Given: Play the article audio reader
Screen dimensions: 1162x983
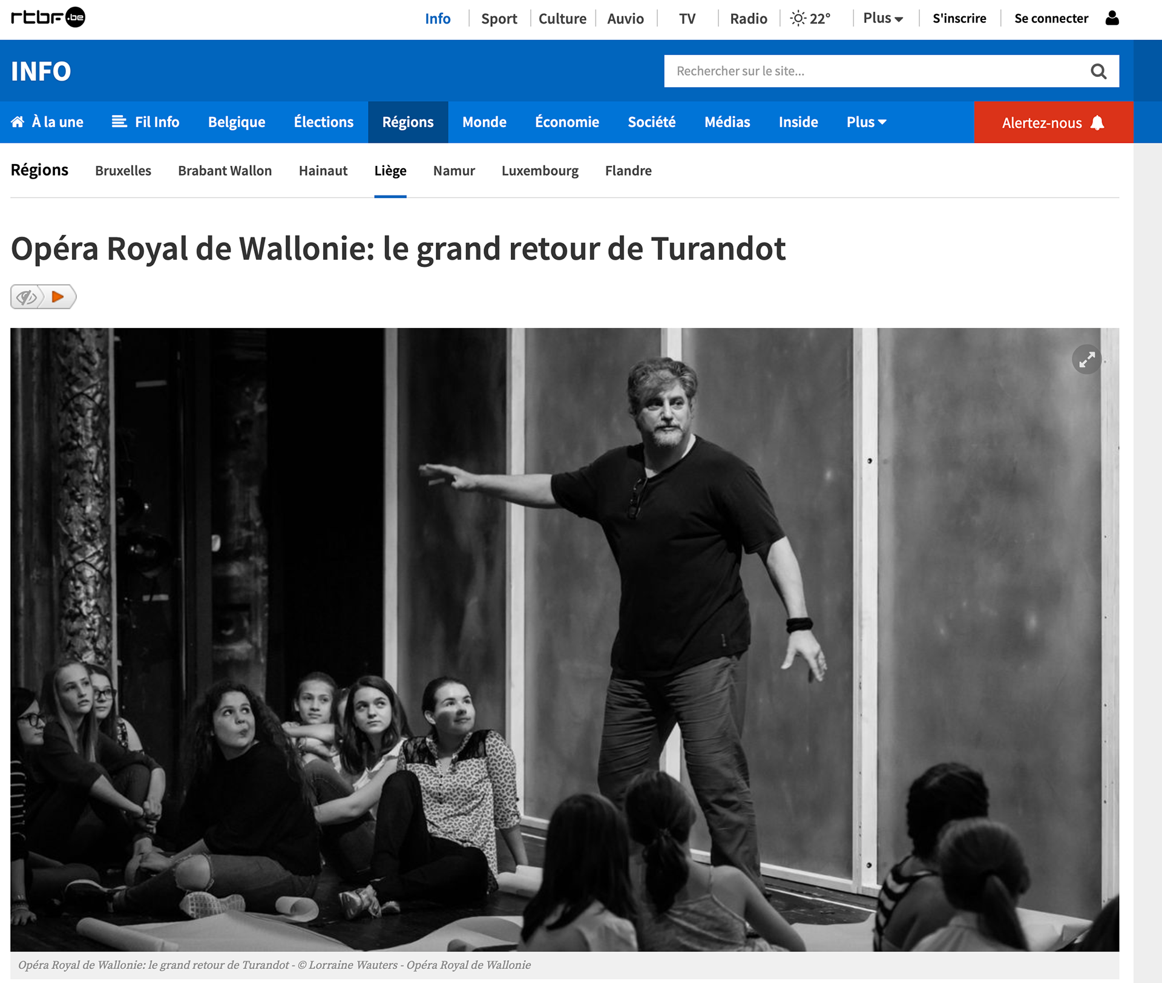Looking at the screenshot, I should [x=58, y=297].
